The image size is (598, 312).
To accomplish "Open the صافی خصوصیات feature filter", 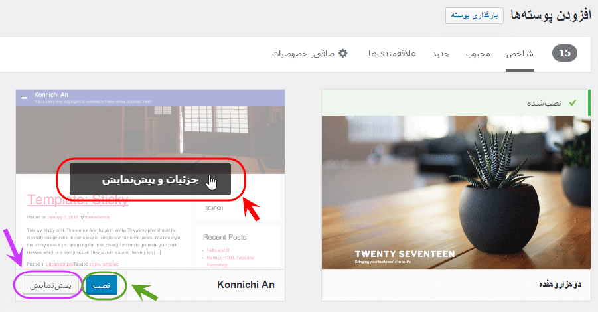I will pos(303,54).
